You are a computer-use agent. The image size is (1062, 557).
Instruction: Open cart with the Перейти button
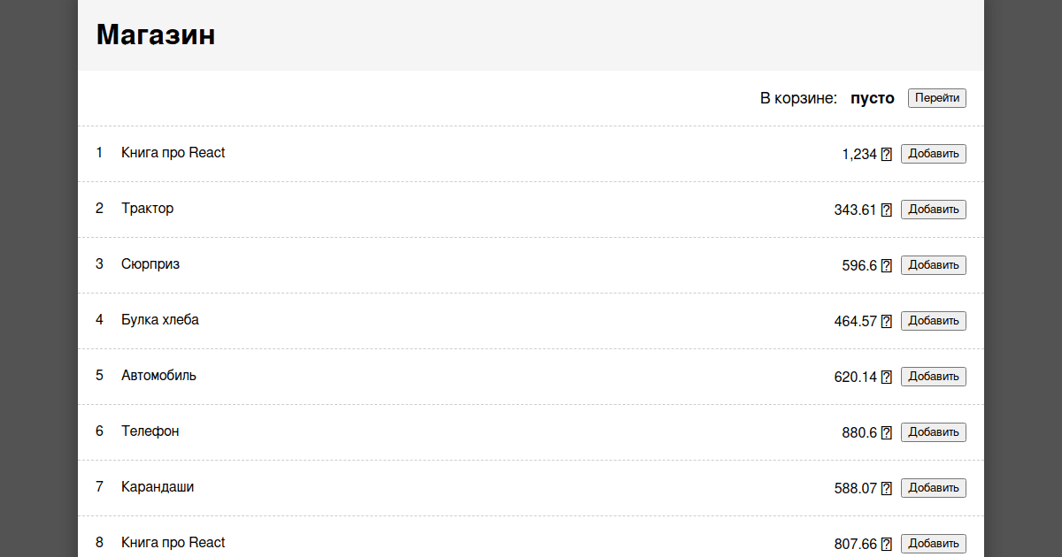tap(936, 98)
